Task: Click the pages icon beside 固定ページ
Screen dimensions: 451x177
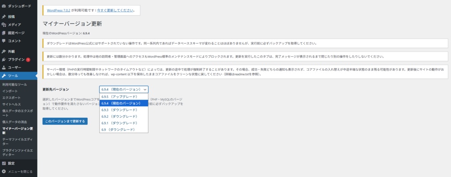Action: point(4,33)
